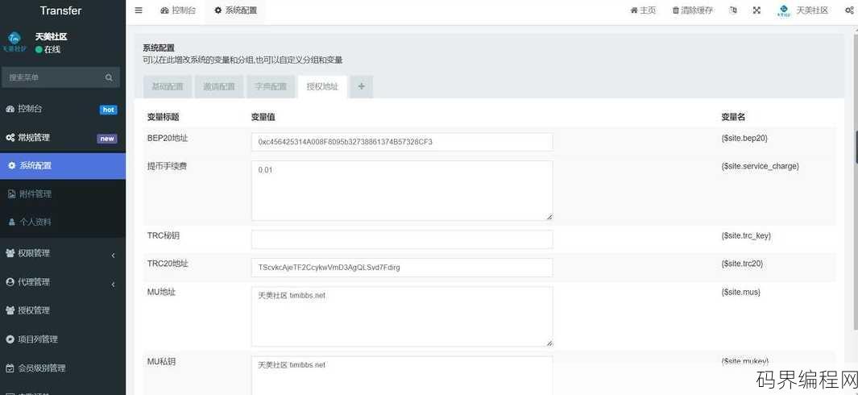Viewport: 858px width, 395px height.
Task: Click the 变量标题 column header
Action: tap(163, 117)
